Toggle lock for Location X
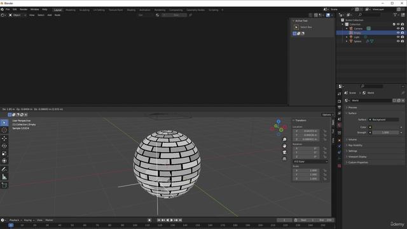Image resolution: width=407 pixels, height=229 pixels. click(x=325, y=131)
